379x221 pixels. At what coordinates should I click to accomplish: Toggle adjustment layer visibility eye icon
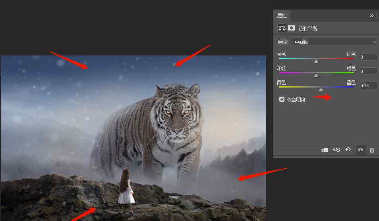coord(360,150)
